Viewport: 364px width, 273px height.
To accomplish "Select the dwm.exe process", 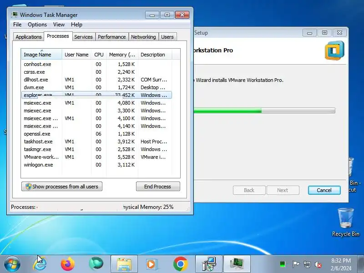I will click(97, 87).
